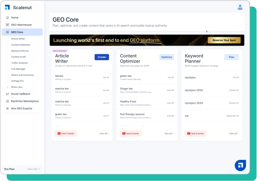Open the labubu article row
The image size is (257, 181).
[x=82, y=77]
